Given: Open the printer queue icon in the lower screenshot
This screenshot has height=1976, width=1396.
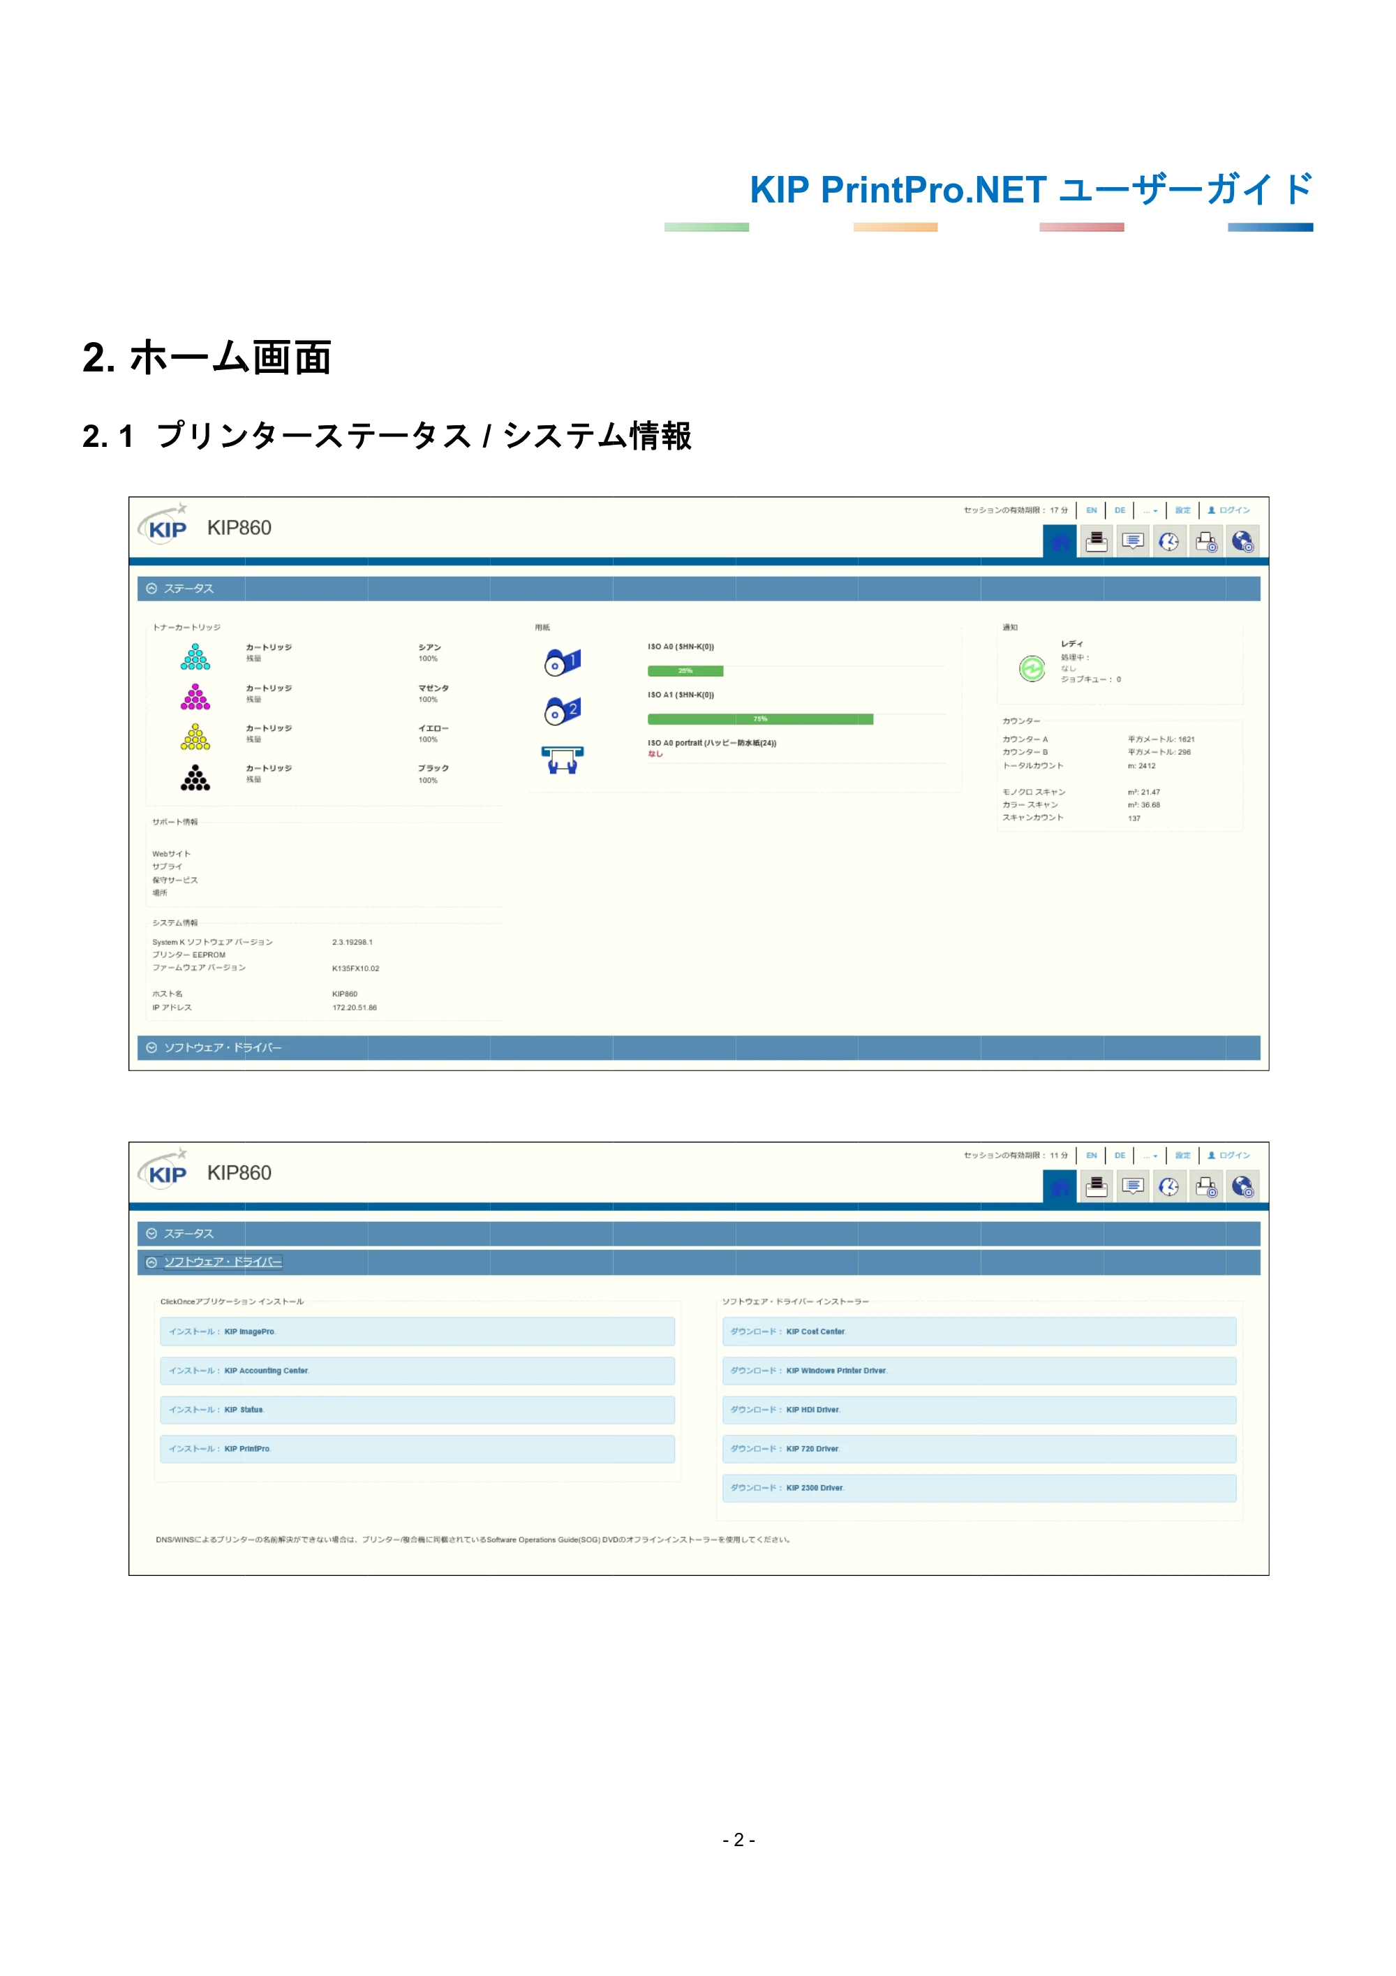Looking at the screenshot, I should click(1096, 1187).
